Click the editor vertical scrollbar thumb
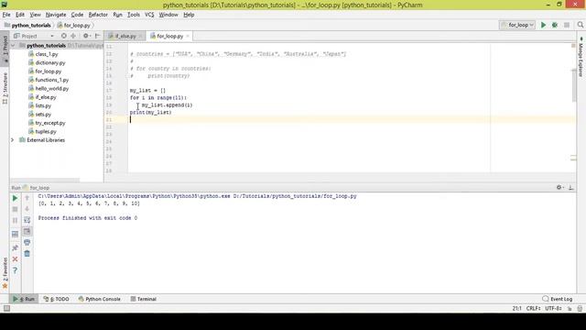586x330 pixels. pyautogui.click(x=574, y=85)
